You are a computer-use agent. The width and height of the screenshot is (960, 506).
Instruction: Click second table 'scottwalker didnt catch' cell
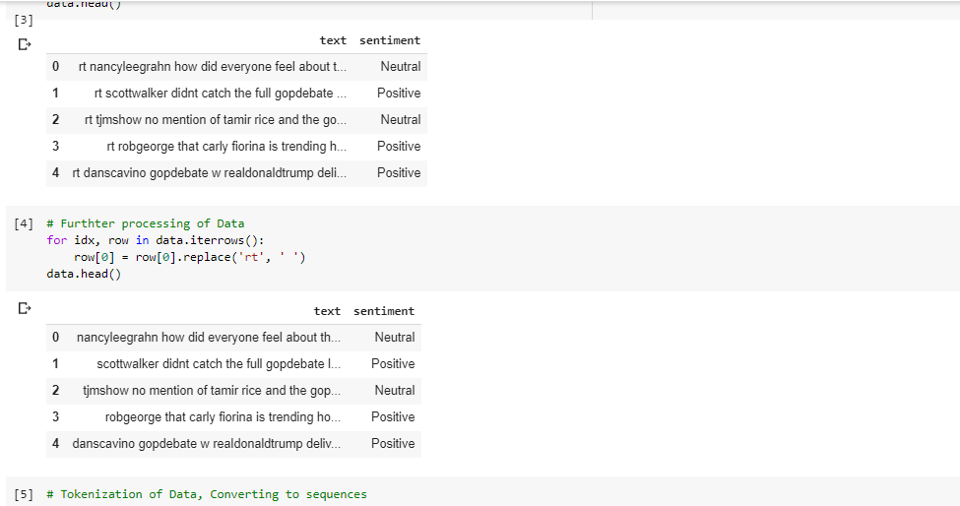point(219,364)
